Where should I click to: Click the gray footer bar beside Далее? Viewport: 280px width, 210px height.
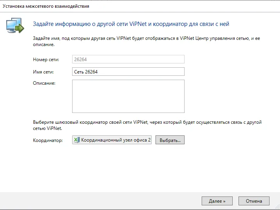[100, 201]
